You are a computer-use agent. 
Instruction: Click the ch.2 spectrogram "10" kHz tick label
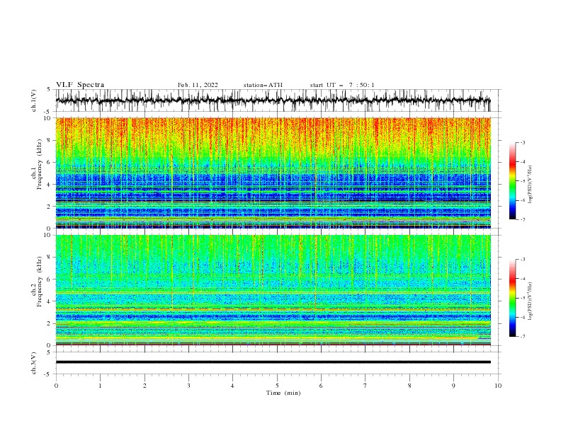[47, 235]
